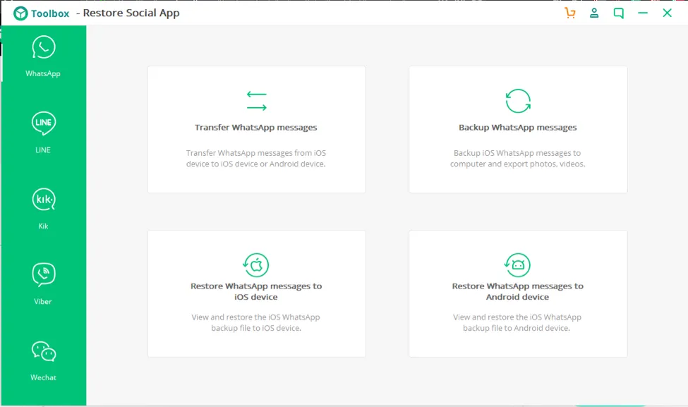The image size is (688, 407).
Task: Open the Wechat chat bubbles icon
Action: pyautogui.click(x=43, y=351)
